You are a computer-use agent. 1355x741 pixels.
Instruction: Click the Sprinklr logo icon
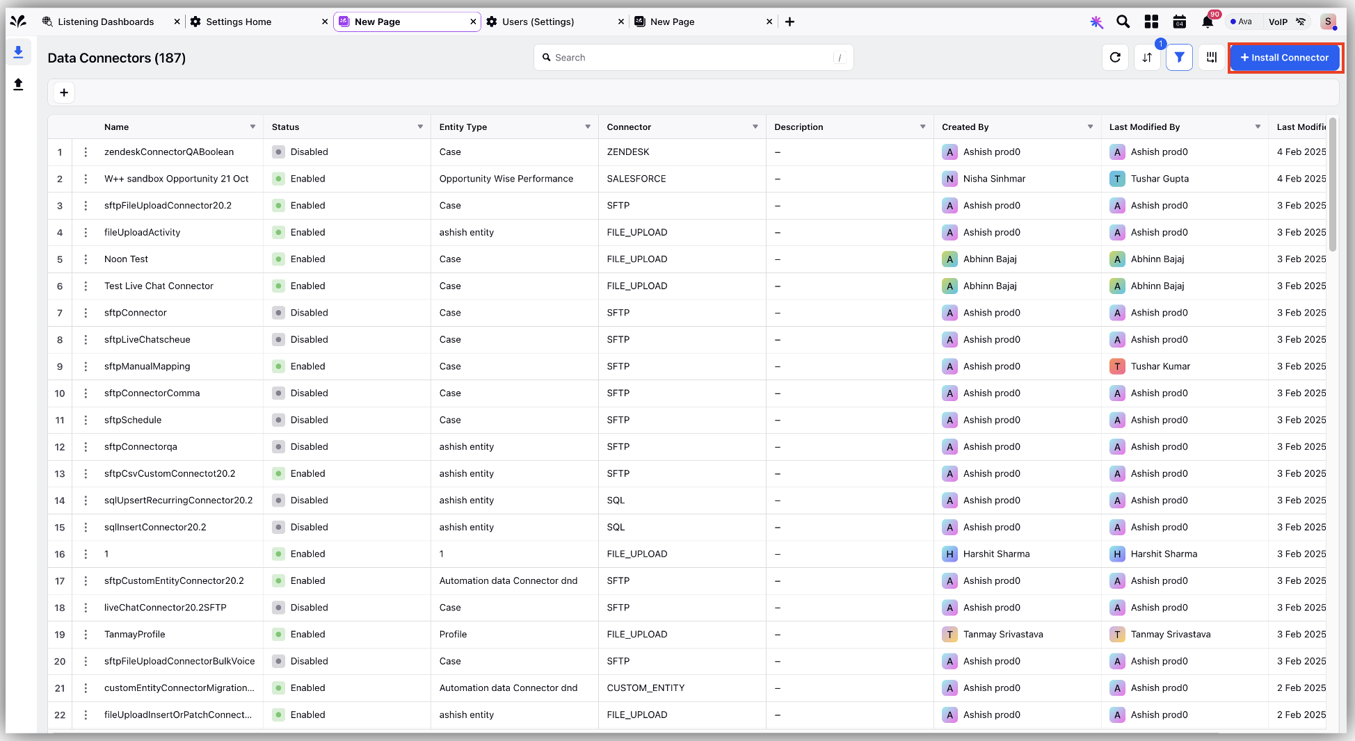pyautogui.click(x=19, y=22)
